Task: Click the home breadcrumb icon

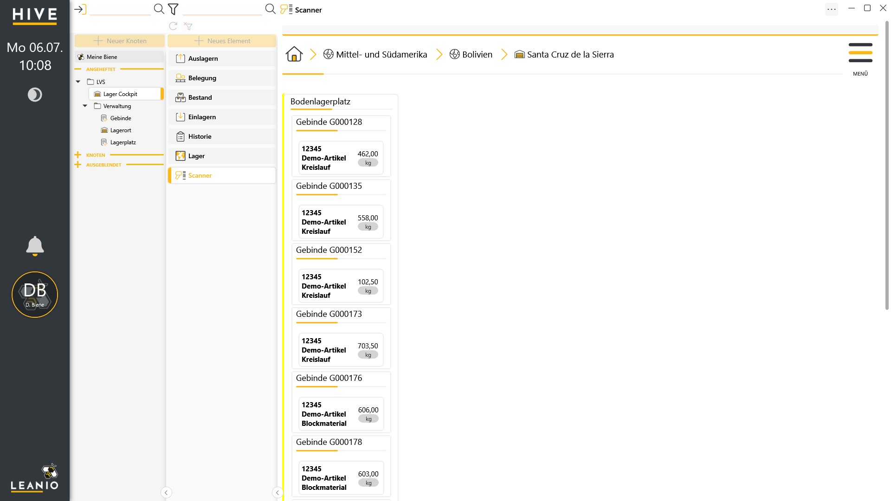Action: (x=294, y=54)
